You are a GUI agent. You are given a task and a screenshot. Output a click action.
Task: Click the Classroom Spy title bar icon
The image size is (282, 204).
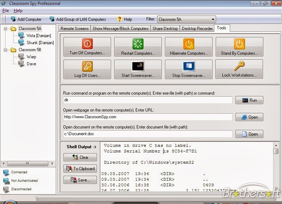(x=4, y=3)
